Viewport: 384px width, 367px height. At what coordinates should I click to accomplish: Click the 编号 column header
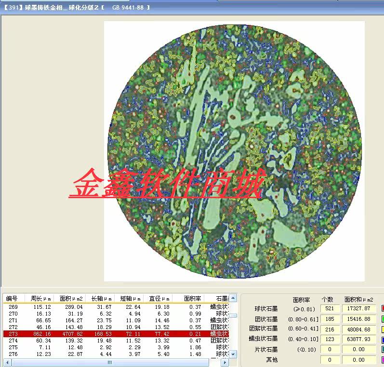[13, 298]
